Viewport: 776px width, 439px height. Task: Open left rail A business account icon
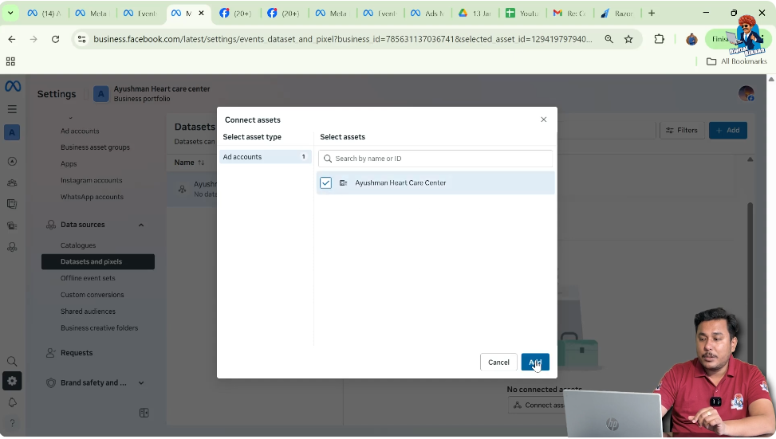click(x=13, y=132)
